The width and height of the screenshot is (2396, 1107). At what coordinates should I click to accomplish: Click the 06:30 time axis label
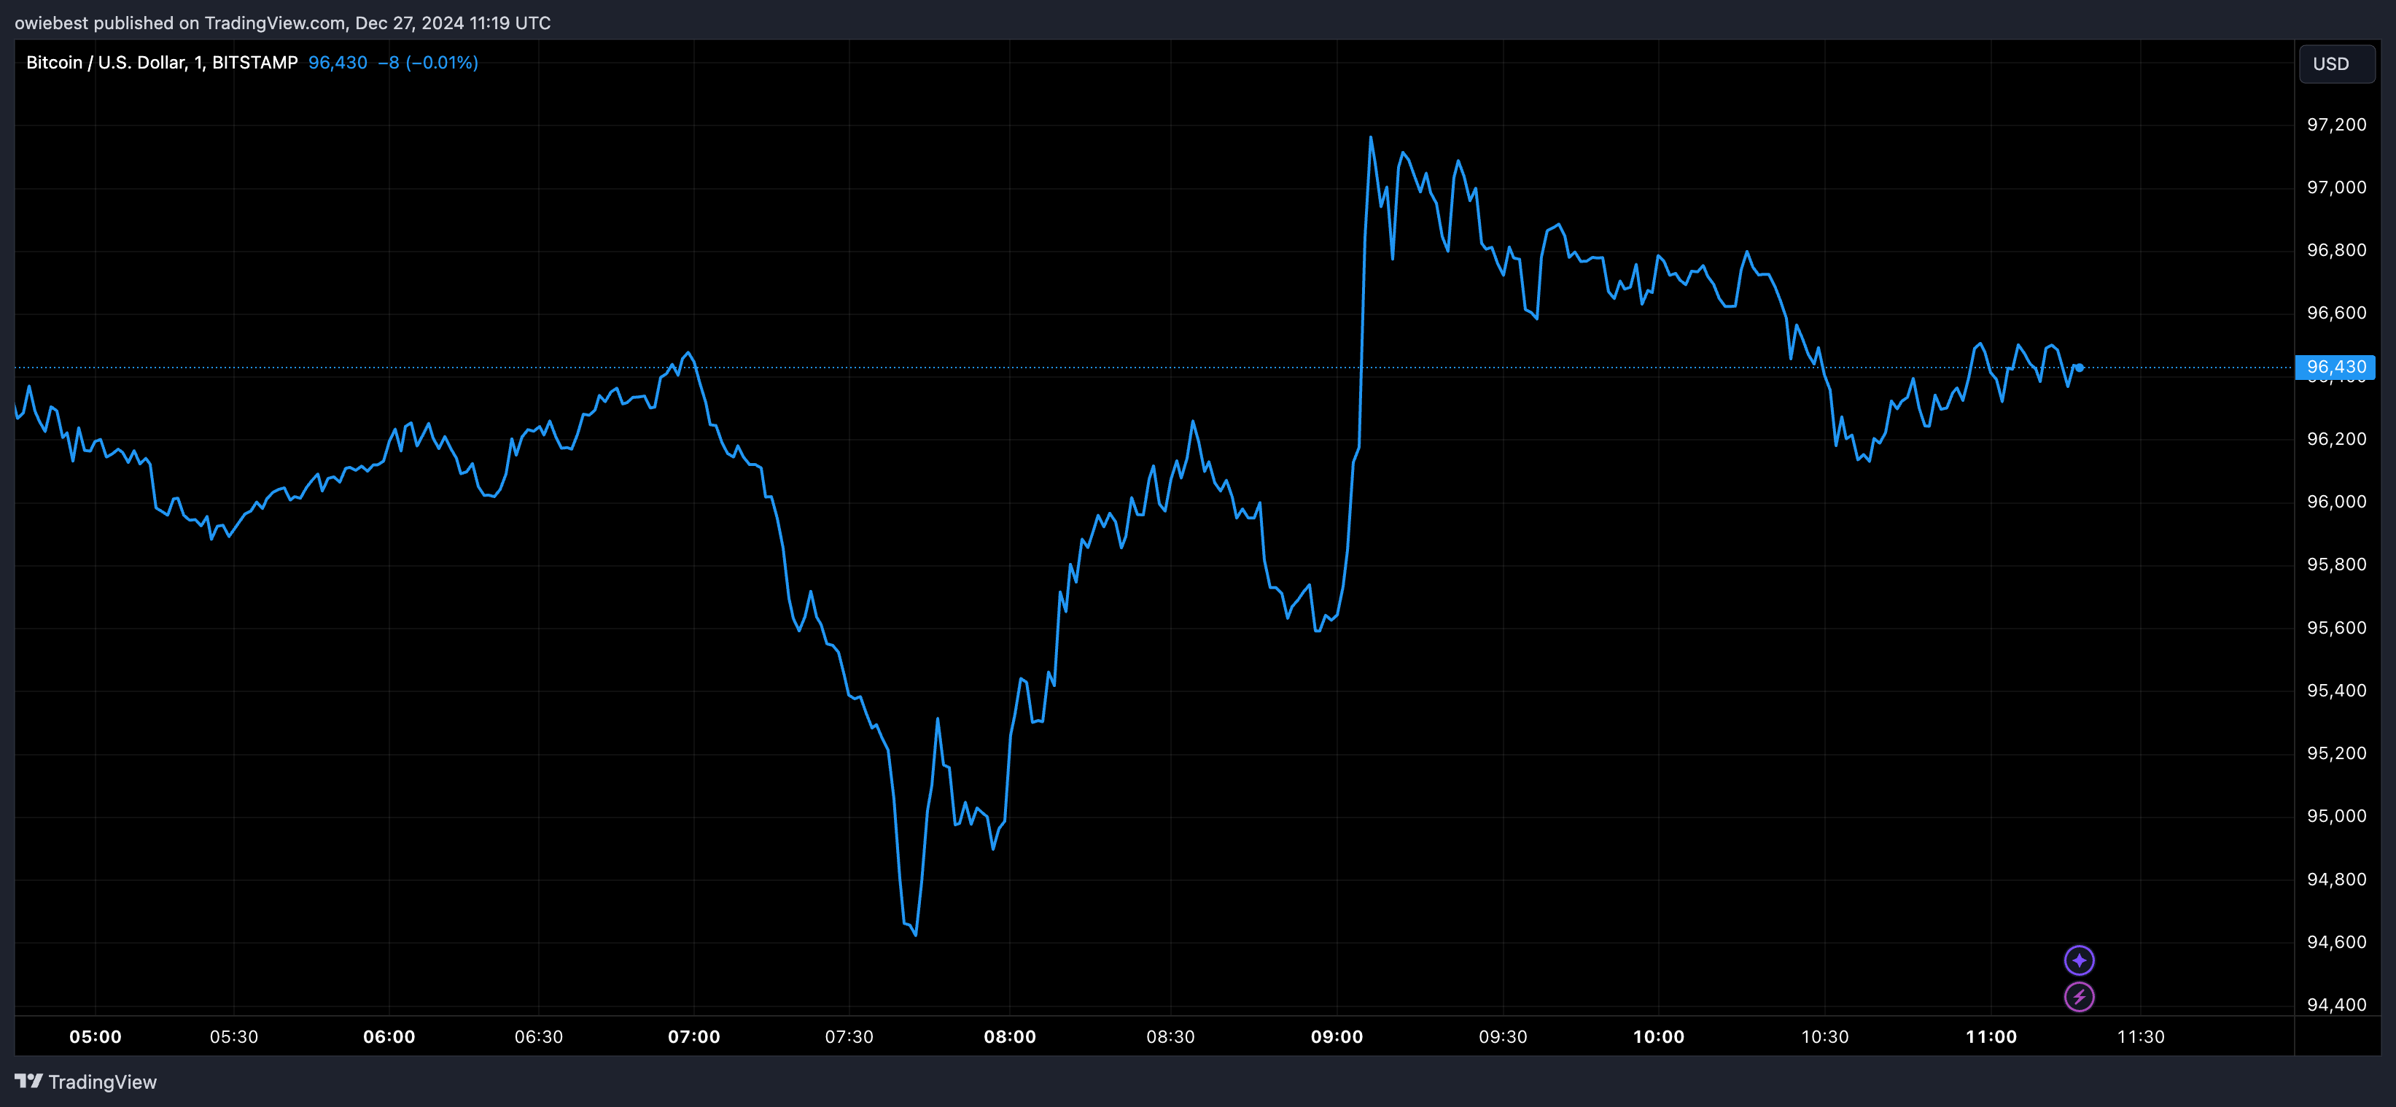[x=539, y=1036]
